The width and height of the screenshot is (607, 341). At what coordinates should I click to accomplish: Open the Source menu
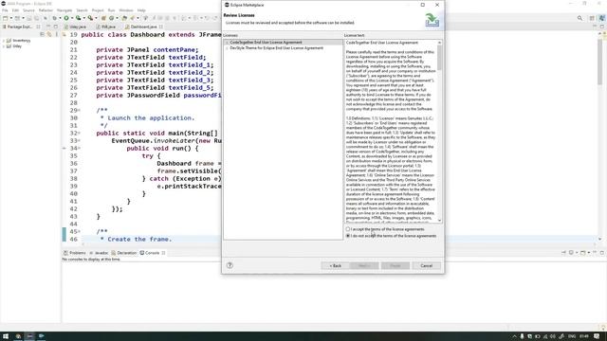(x=28, y=10)
